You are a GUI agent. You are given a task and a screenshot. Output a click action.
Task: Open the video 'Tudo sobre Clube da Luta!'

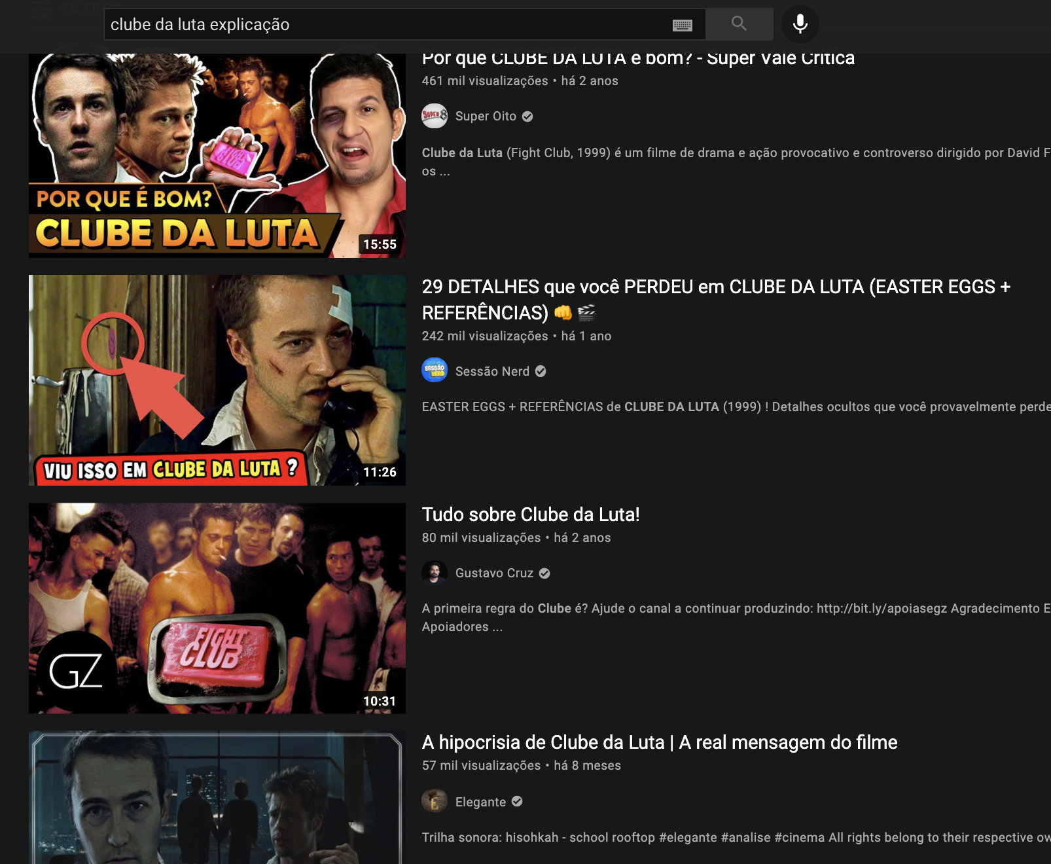(x=531, y=514)
